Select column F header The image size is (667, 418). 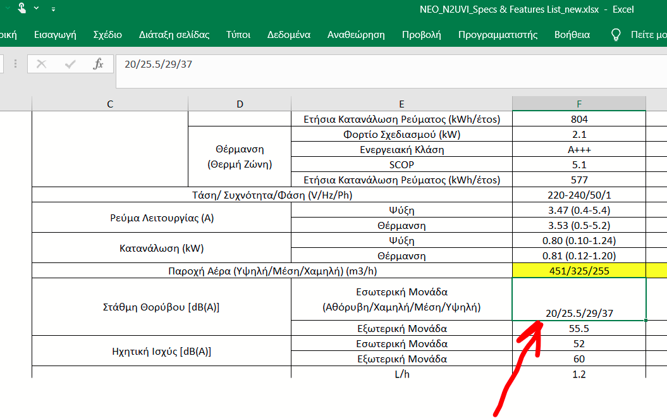(x=579, y=104)
